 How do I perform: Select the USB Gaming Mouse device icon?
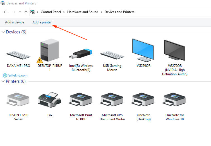click(x=112, y=55)
